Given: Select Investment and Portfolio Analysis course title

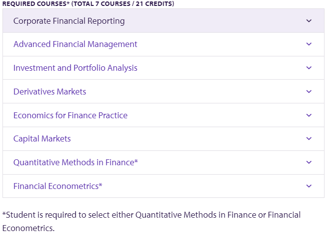Looking at the screenshot, I should [75, 68].
